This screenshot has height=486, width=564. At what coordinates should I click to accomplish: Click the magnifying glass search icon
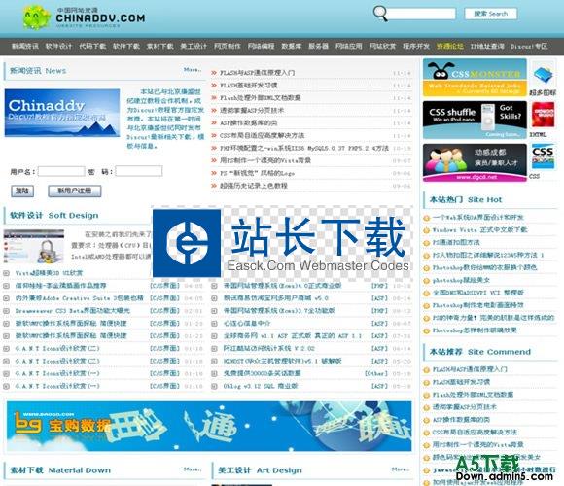(x=380, y=14)
